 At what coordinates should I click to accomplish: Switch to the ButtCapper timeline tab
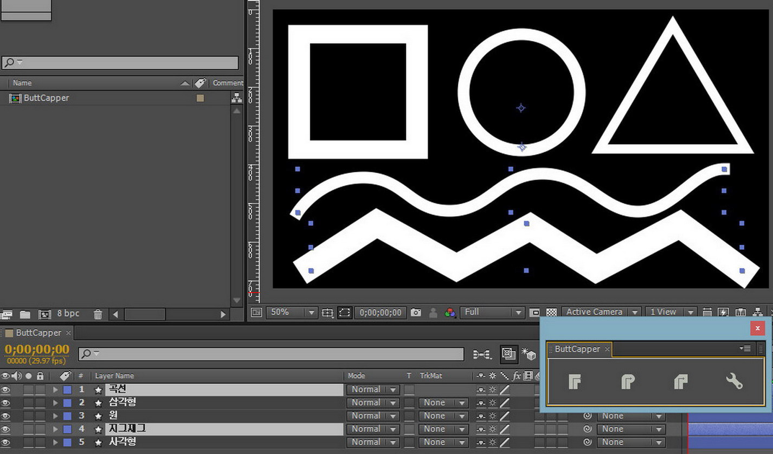point(38,333)
